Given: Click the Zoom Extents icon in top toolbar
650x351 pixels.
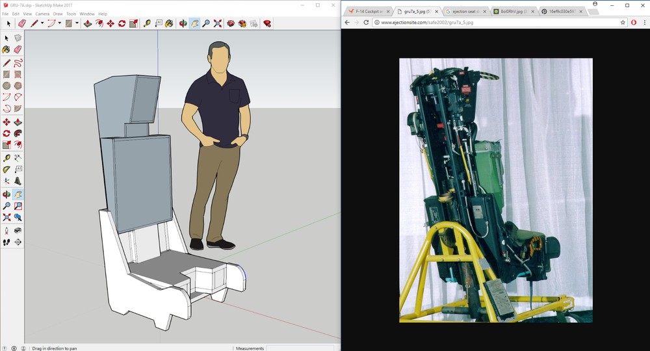Looking at the screenshot, I should pos(217,23).
